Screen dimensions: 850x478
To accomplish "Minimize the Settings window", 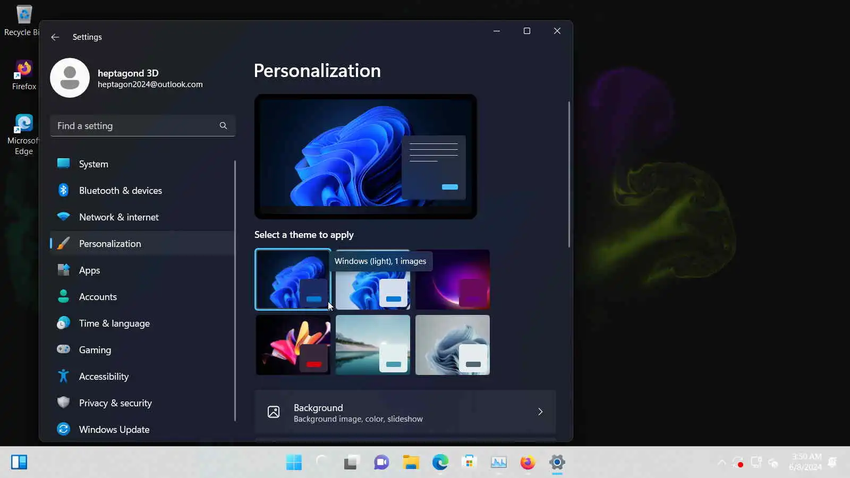I will point(497,31).
